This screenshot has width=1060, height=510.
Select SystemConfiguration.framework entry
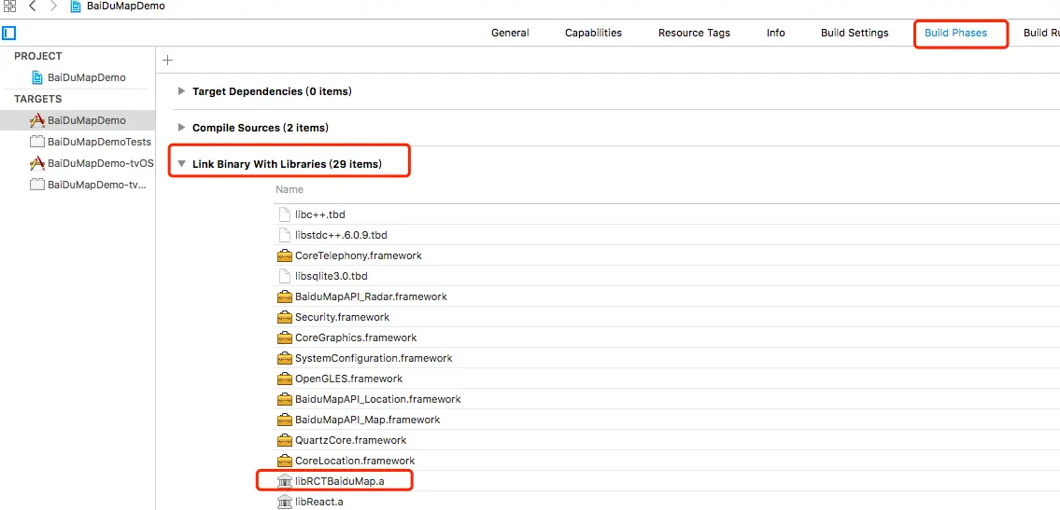click(374, 358)
